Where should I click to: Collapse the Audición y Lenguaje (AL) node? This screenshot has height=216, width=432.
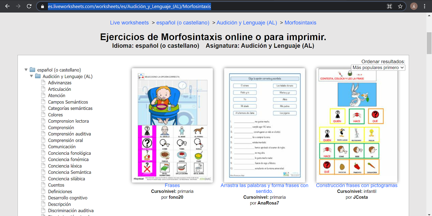(x=31, y=76)
